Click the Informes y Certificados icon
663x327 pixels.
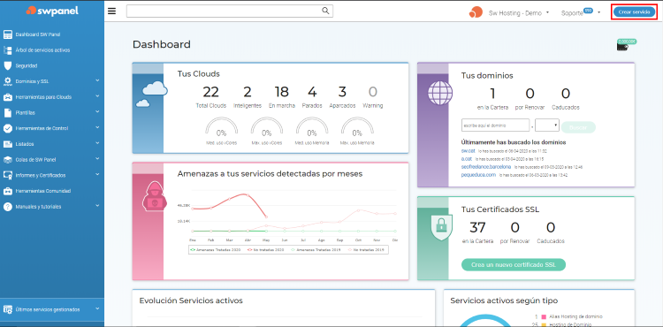(8, 175)
